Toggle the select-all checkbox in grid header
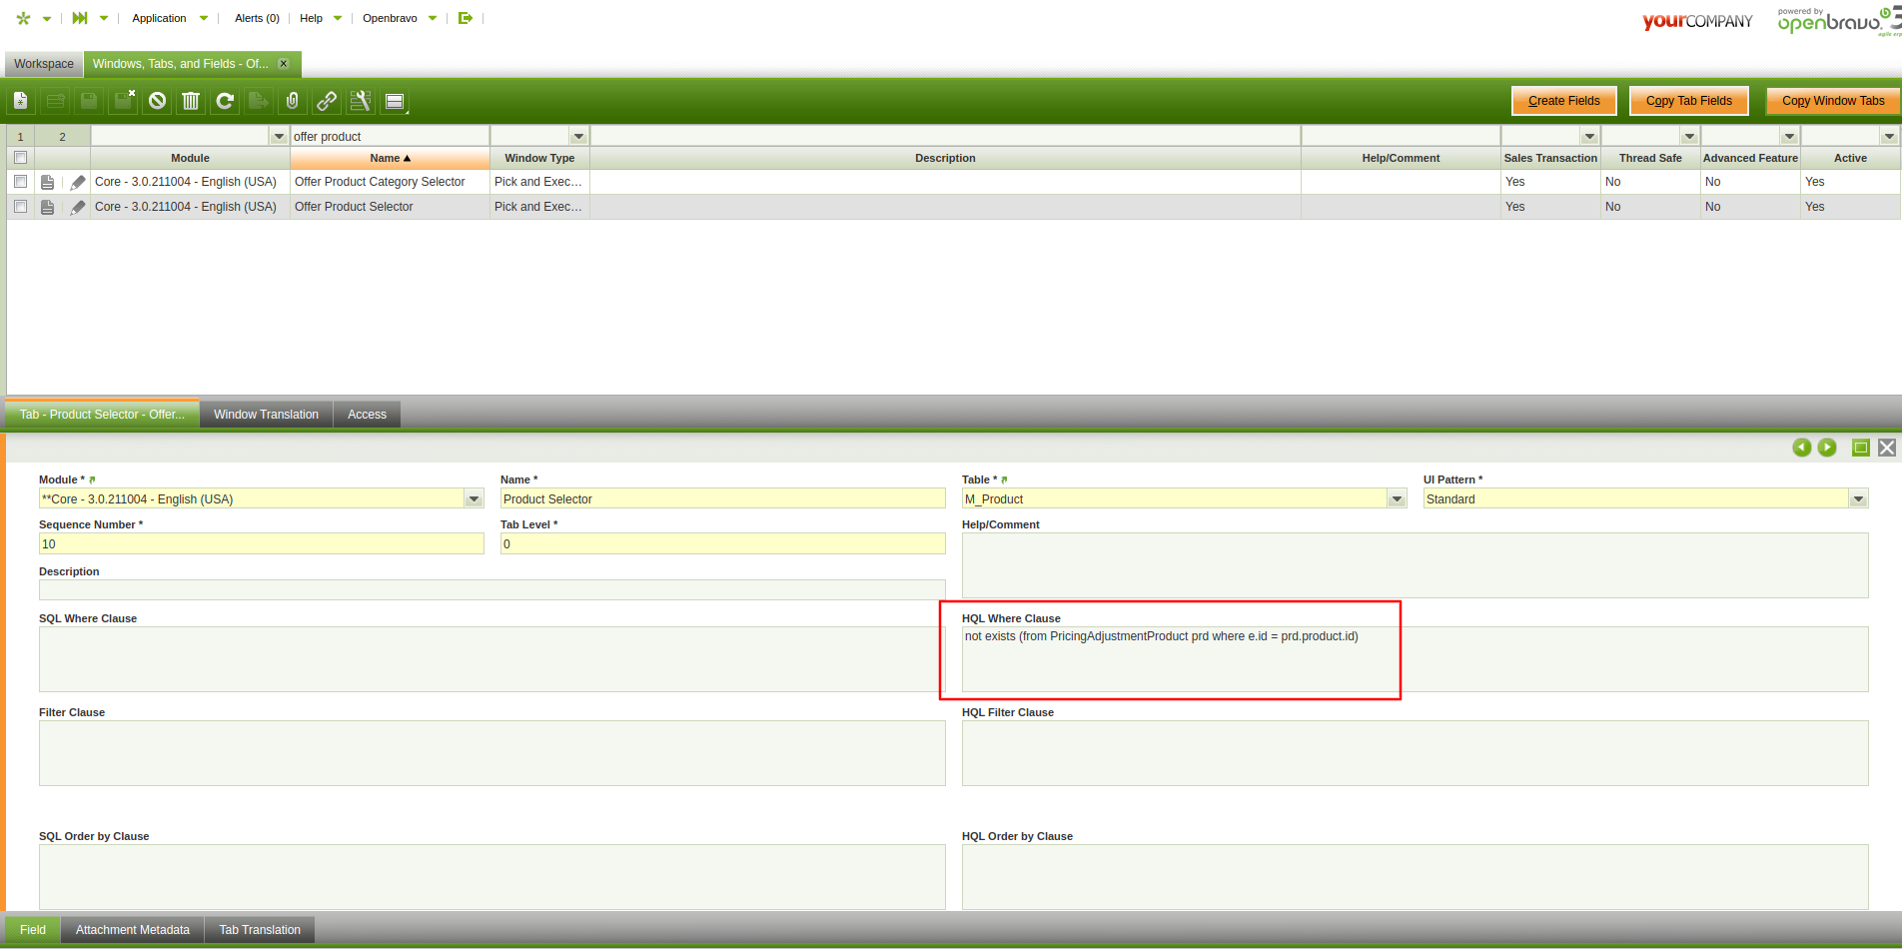Screen dimensions: 1902x949 point(20,158)
